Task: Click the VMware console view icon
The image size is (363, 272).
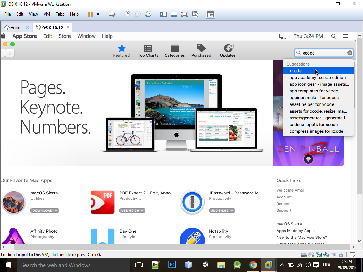Action: pyautogui.click(x=210, y=14)
